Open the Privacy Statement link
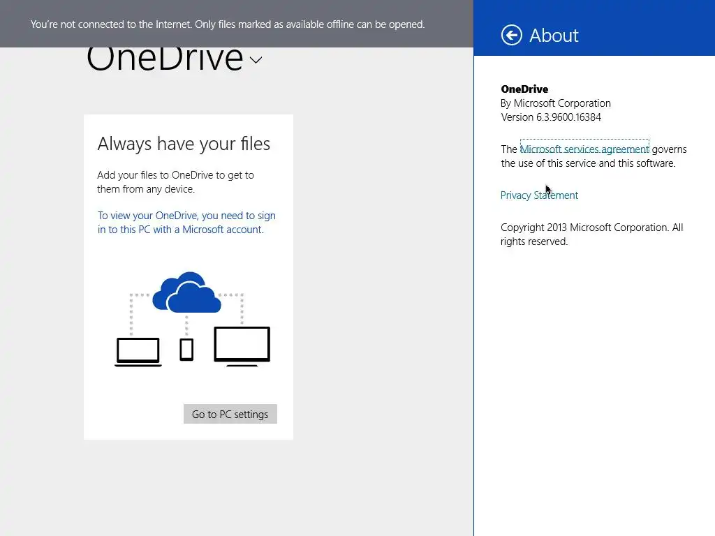The height and width of the screenshot is (536, 715). [x=539, y=195]
